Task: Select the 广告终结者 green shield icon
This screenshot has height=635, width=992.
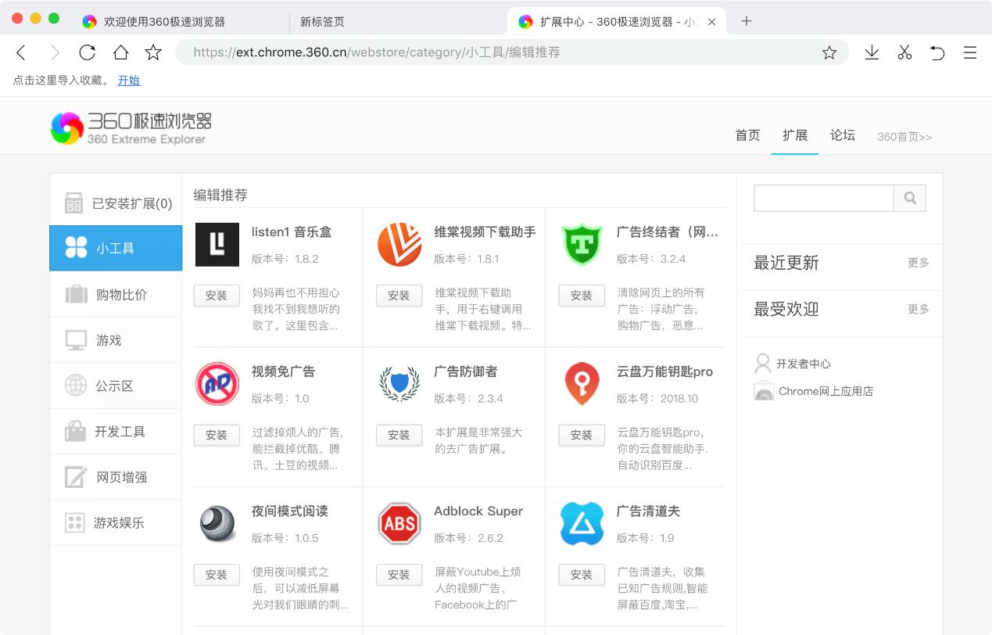Action: [582, 244]
